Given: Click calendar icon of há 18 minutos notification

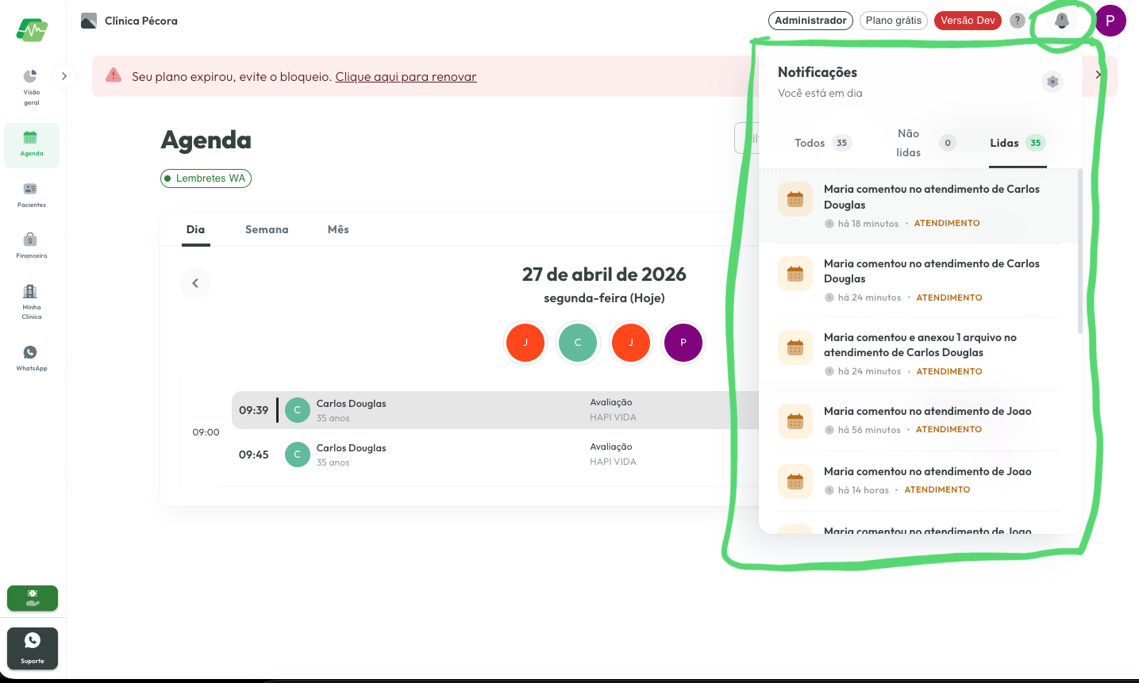Looking at the screenshot, I should click(x=795, y=199).
